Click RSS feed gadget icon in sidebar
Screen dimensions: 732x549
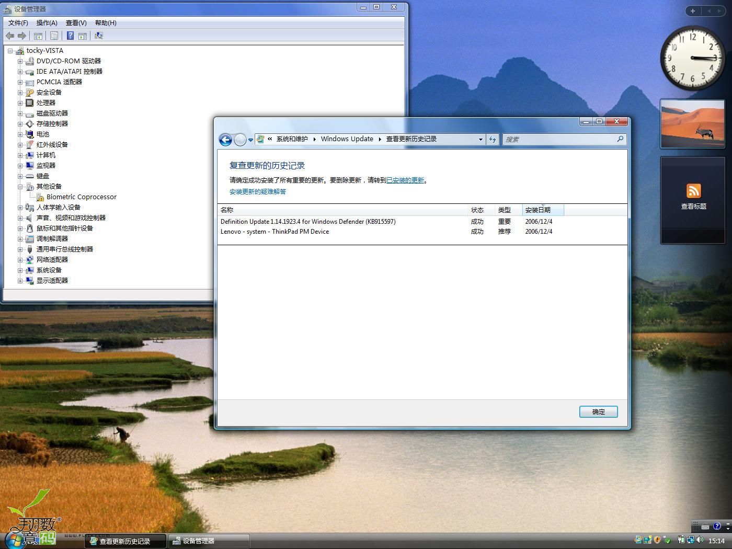(x=693, y=190)
